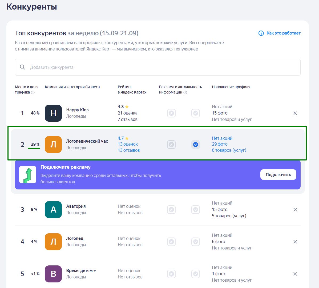Open the 'Как это работает' link
Screen dimensions: 319x288
coord(283,33)
